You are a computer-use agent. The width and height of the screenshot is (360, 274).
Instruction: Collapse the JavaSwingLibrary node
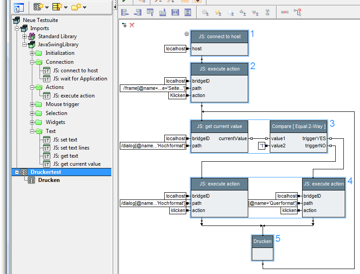pyautogui.click(x=24, y=44)
